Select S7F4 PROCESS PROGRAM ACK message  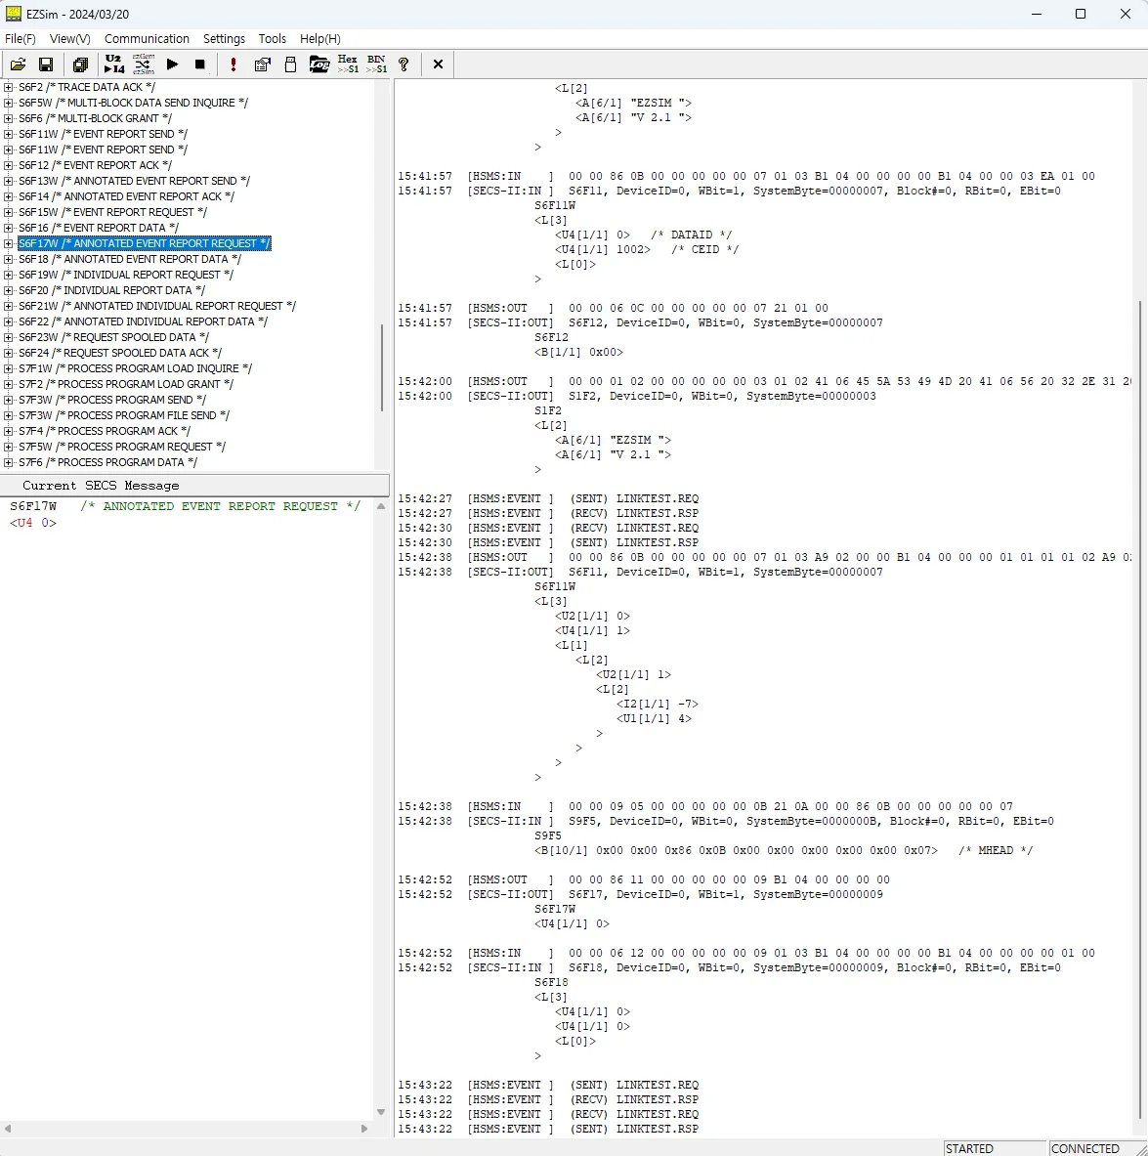point(104,431)
